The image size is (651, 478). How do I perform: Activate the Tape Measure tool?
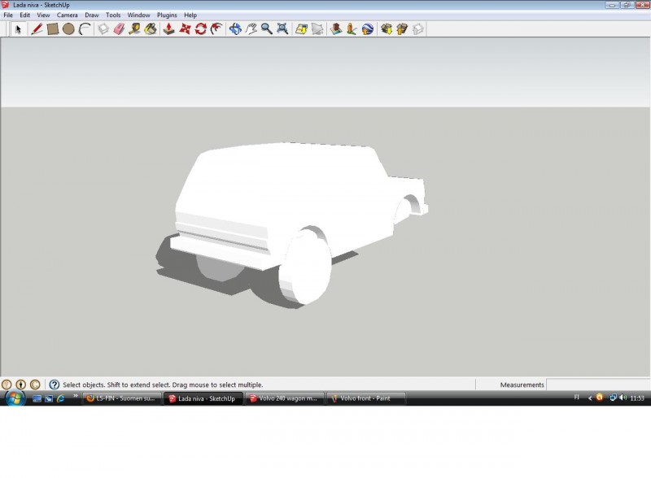[134, 29]
